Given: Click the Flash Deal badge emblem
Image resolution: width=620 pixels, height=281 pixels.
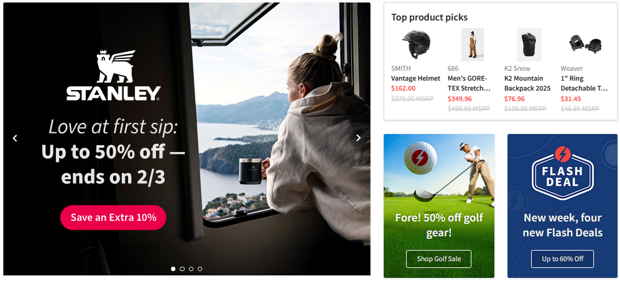Looking at the screenshot, I should [562, 173].
